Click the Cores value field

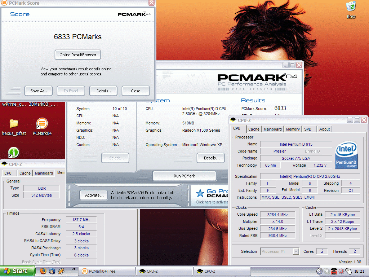(x=322, y=251)
